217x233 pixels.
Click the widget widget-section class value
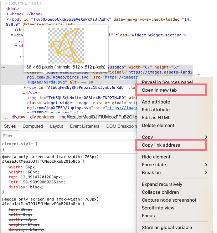coord(157,35)
